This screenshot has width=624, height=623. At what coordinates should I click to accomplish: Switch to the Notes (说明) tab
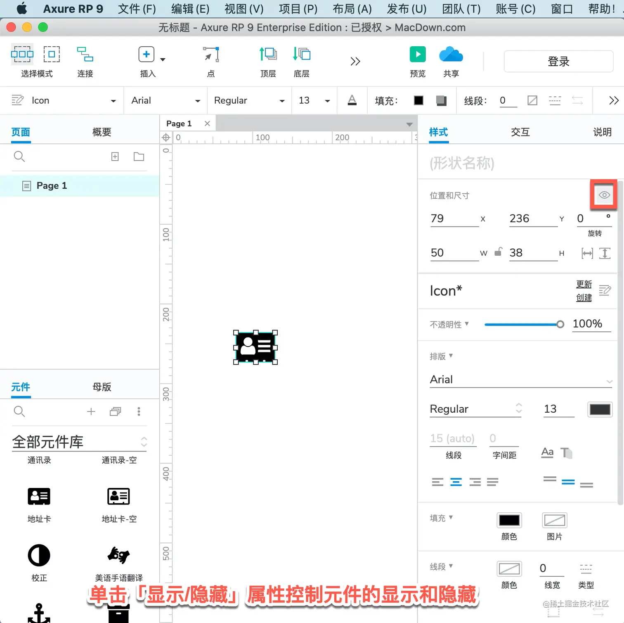602,132
